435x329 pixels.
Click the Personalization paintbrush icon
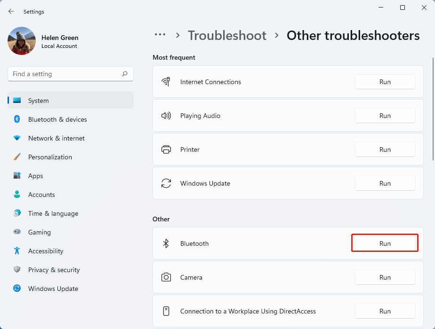(x=17, y=157)
